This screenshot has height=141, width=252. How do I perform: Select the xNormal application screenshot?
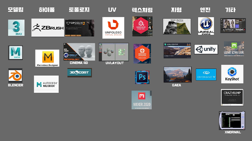232,120
